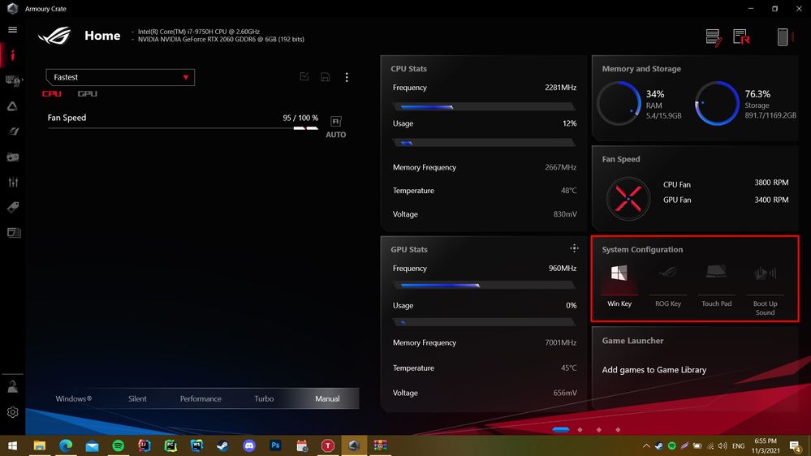Screen dimensions: 811x456
Task: Select the Manual operating mode
Action: click(x=327, y=398)
